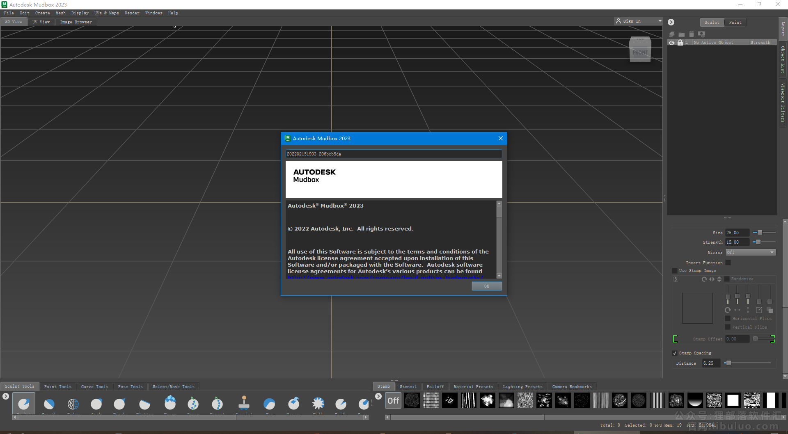Click OK in the about dialog
788x434 pixels.
(487, 286)
